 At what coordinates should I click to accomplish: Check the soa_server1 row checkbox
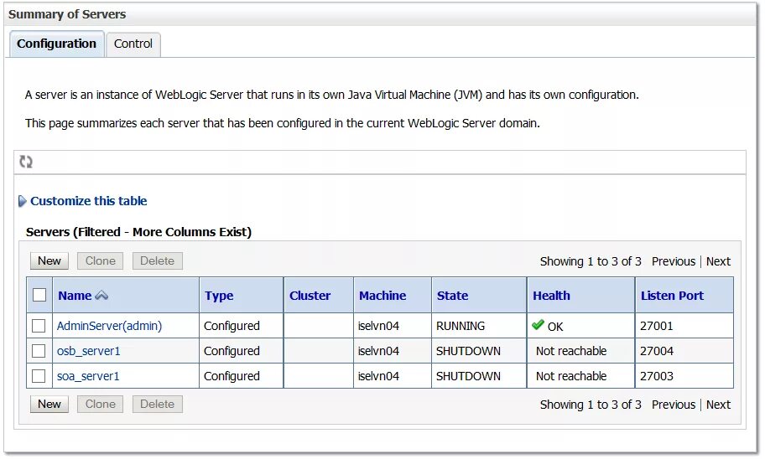(39, 376)
